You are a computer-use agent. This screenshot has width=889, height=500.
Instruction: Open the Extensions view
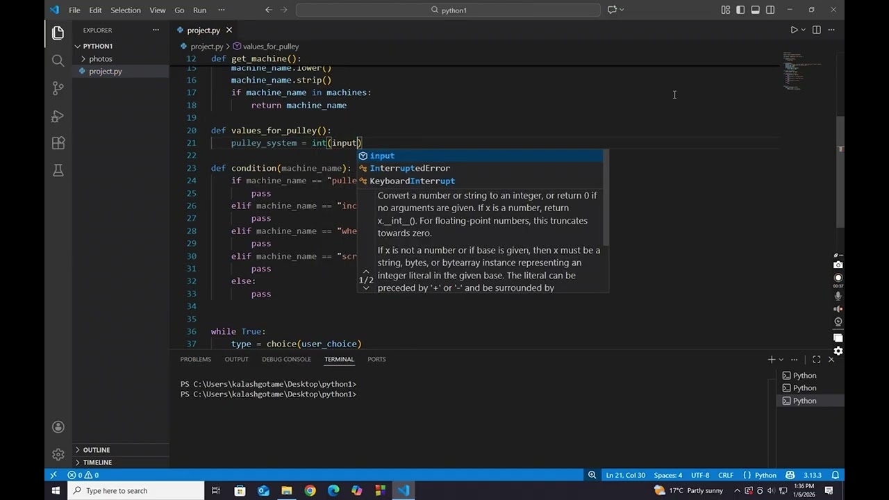point(58,143)
